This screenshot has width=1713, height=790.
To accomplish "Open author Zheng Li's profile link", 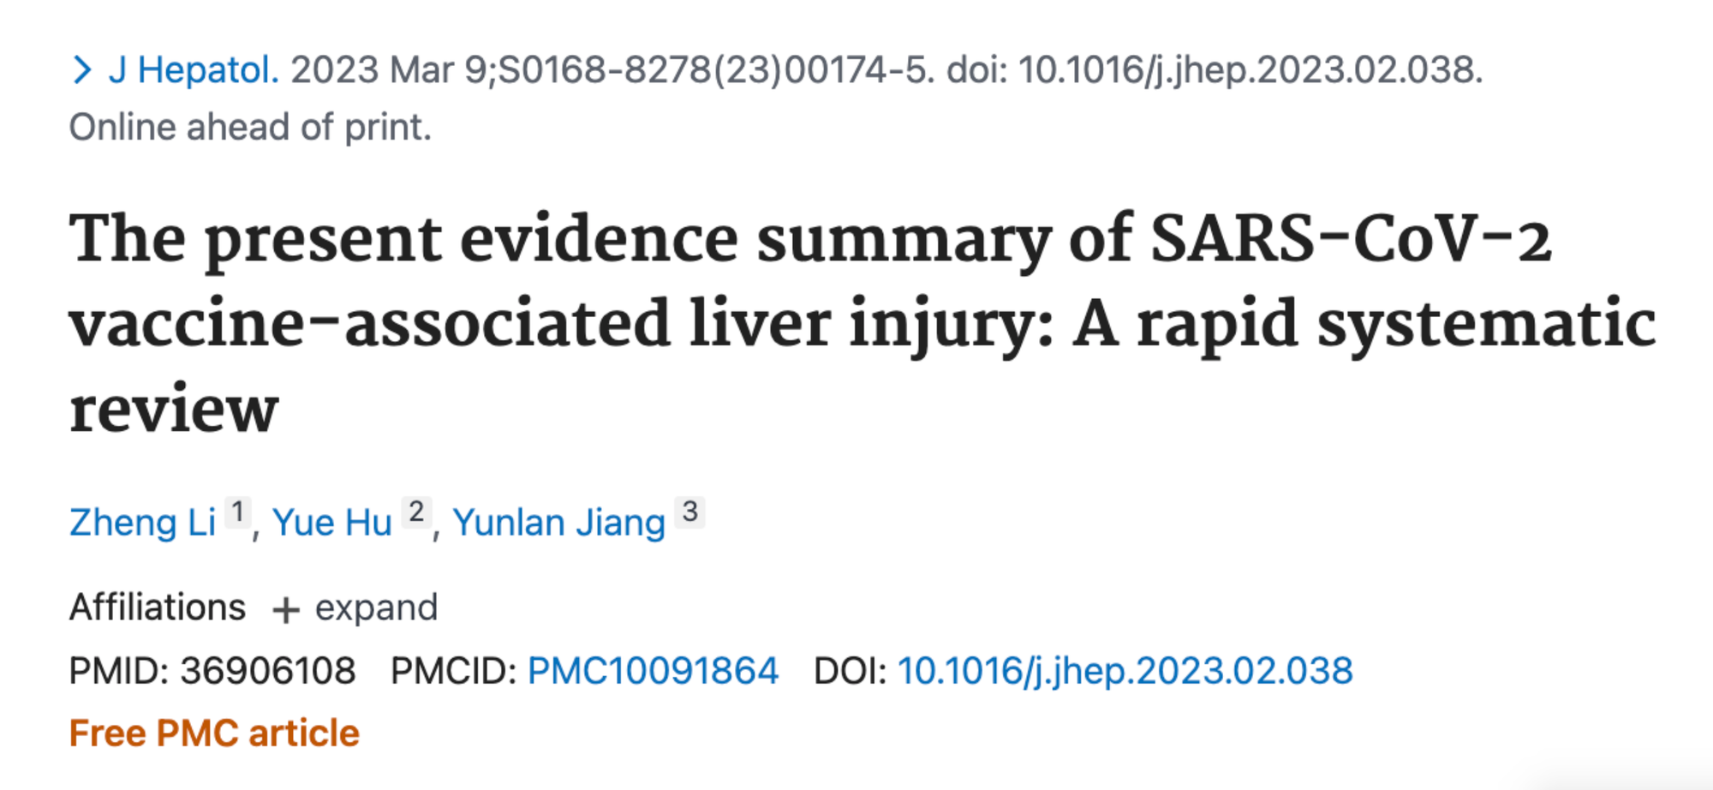I will pos(142,522).
